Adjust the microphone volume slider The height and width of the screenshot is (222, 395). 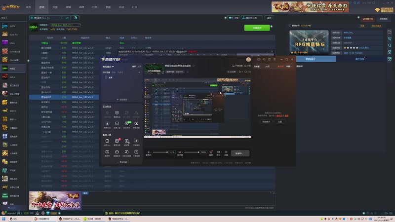160,152
